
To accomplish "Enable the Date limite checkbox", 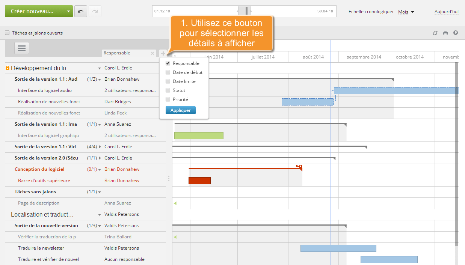I will pyautogui.click(x=168, y=81).
